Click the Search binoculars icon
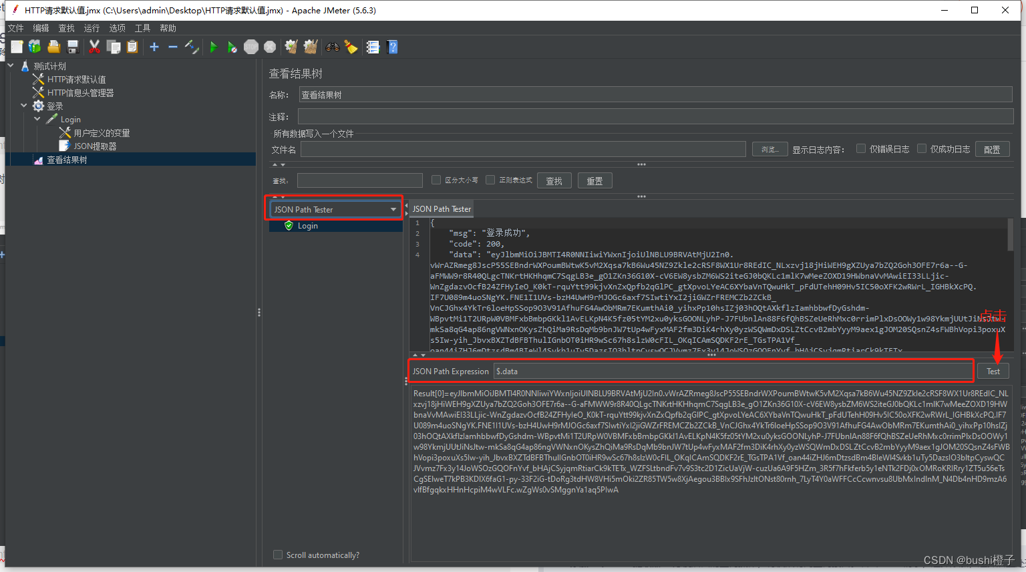Screen dimensions: 1026x572 [x=332, y=47]
